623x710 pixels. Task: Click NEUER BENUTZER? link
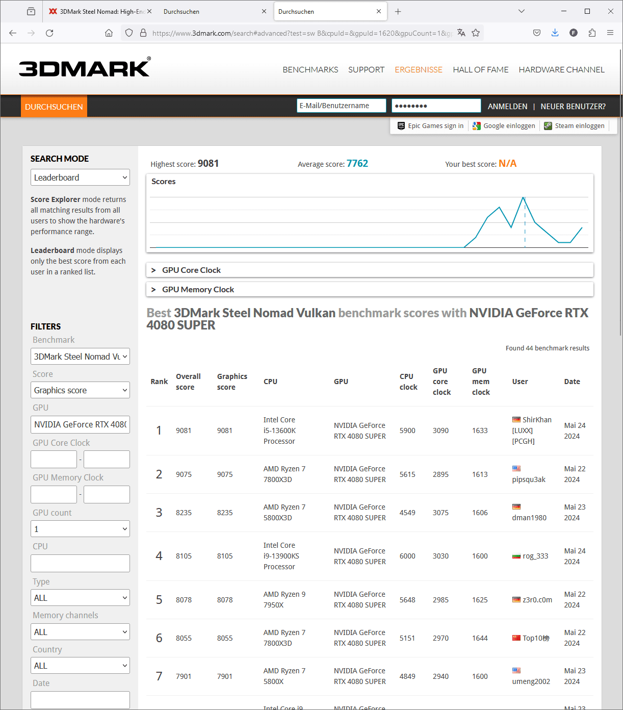tap(573, 107)
